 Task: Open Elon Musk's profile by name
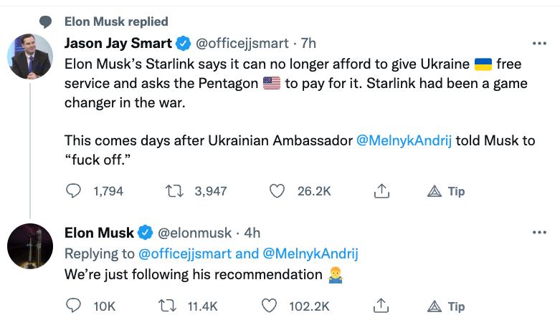(x=99, y=233)
